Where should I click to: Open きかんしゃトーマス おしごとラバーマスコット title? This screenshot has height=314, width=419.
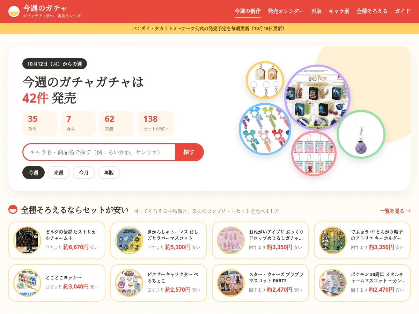click(173, 235)
